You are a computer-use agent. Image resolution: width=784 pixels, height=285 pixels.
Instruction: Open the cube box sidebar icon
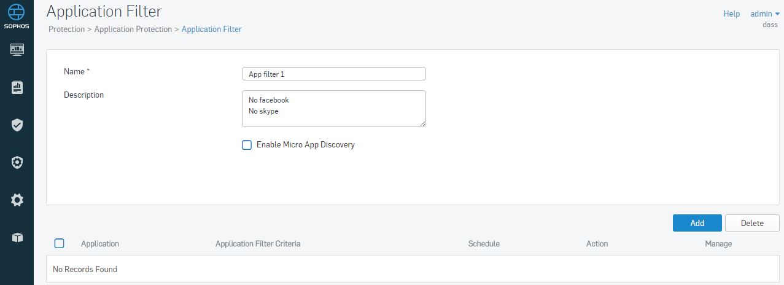pos(17,237)
